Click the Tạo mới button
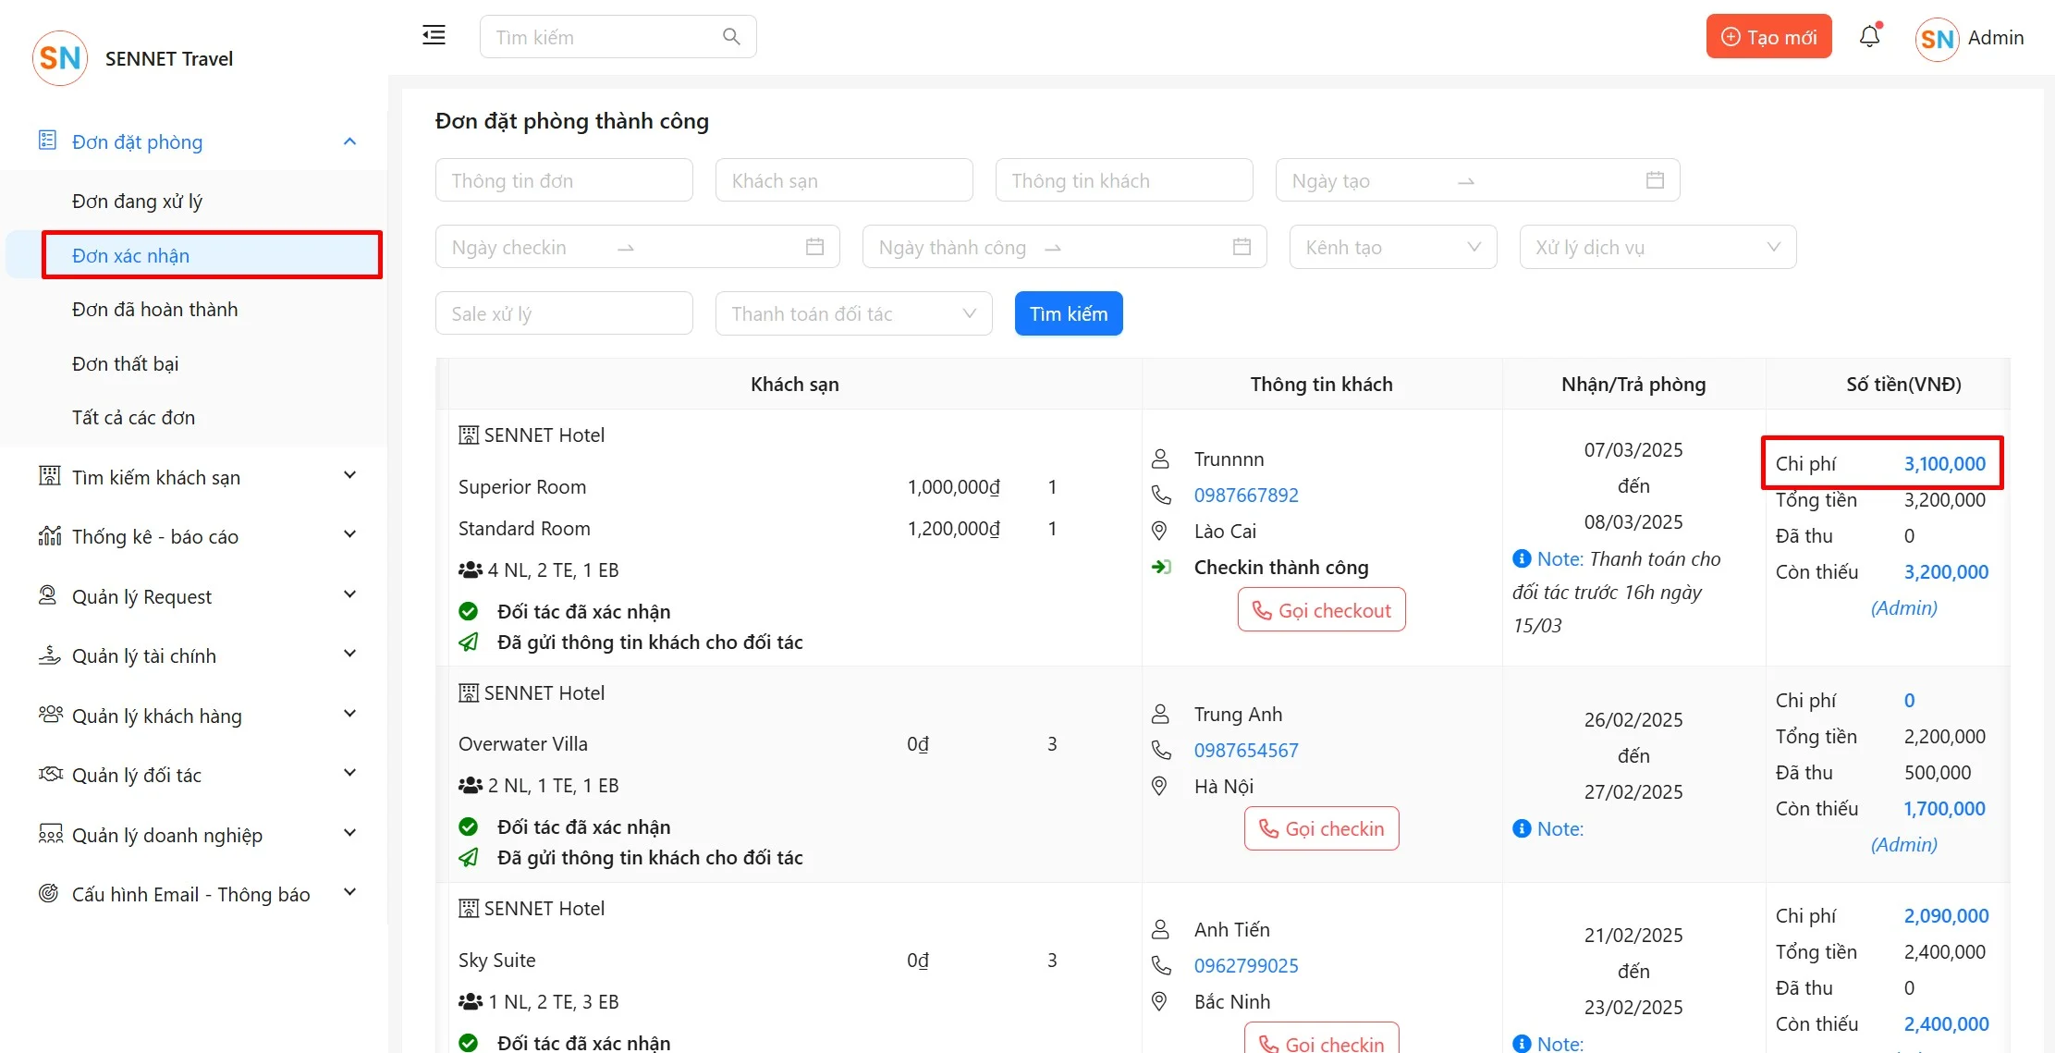This screenshot has width=2055, height=1053. click(1768, 37)
